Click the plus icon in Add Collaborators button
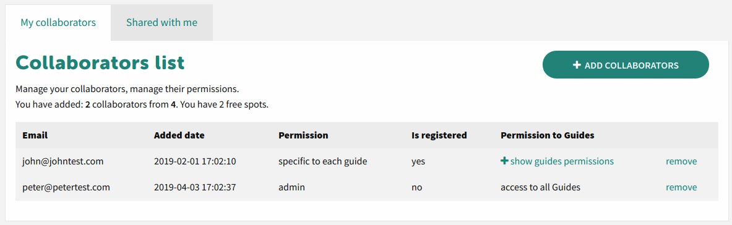This screenshot has height=225, width=732. 577,66
